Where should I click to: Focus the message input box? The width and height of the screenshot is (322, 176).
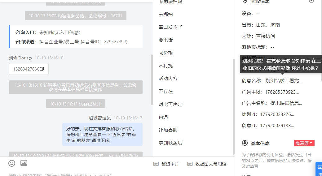point(117,174)
